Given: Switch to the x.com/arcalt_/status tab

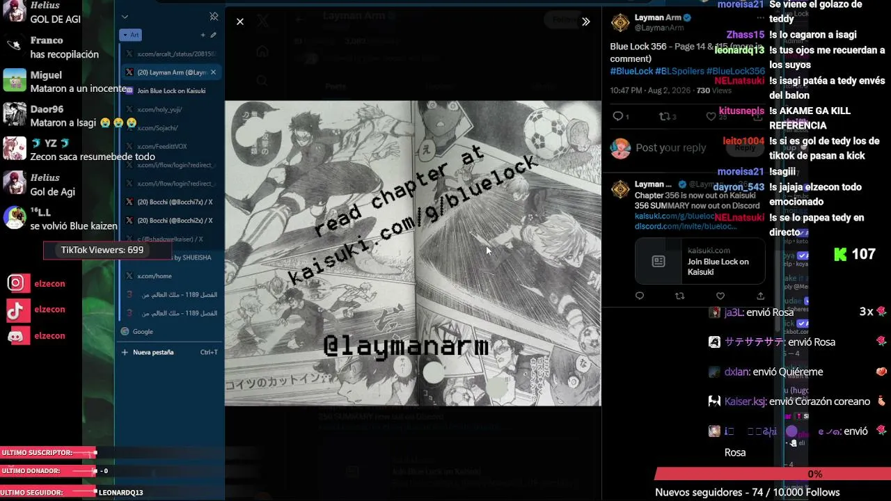Looking at the screenshot, I should 171,54.
